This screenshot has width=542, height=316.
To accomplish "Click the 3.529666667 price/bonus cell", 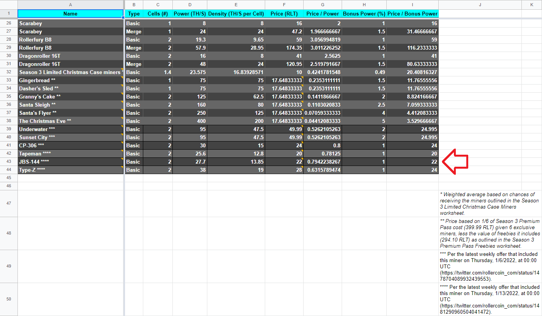I will (x=412, y=121).
